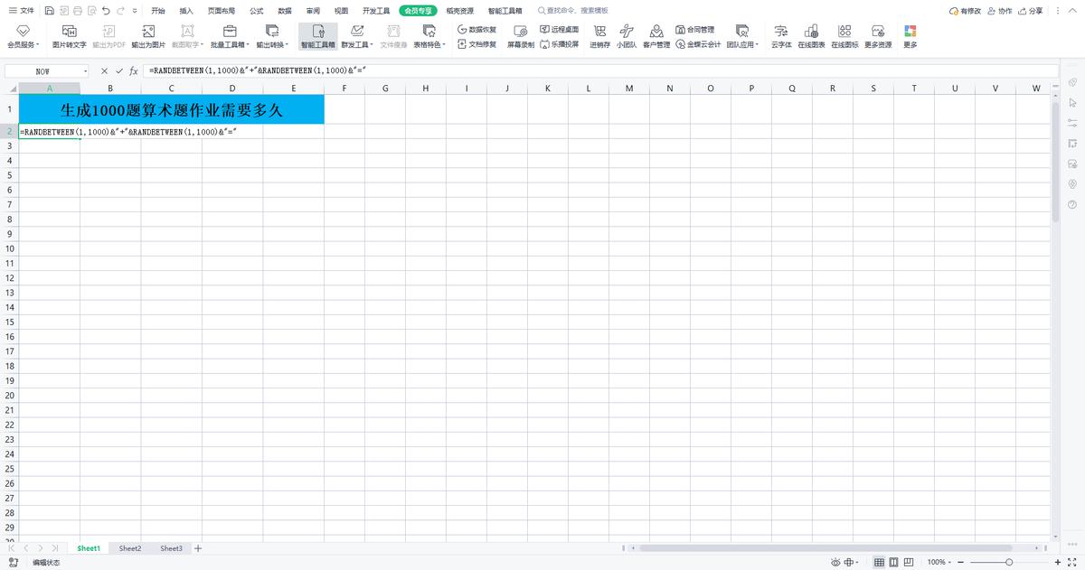Click the 协作 collaborate button
Viewport: 1085px width, 570px height.
[x=1000, y=11]
